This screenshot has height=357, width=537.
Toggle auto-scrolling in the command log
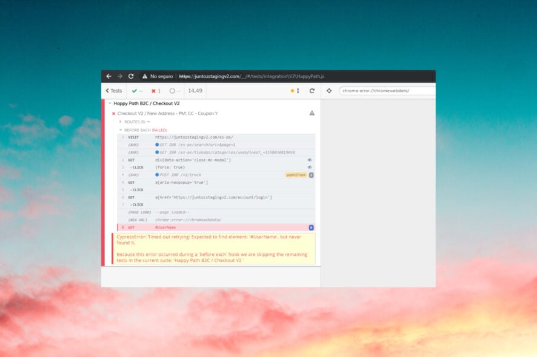292,90
